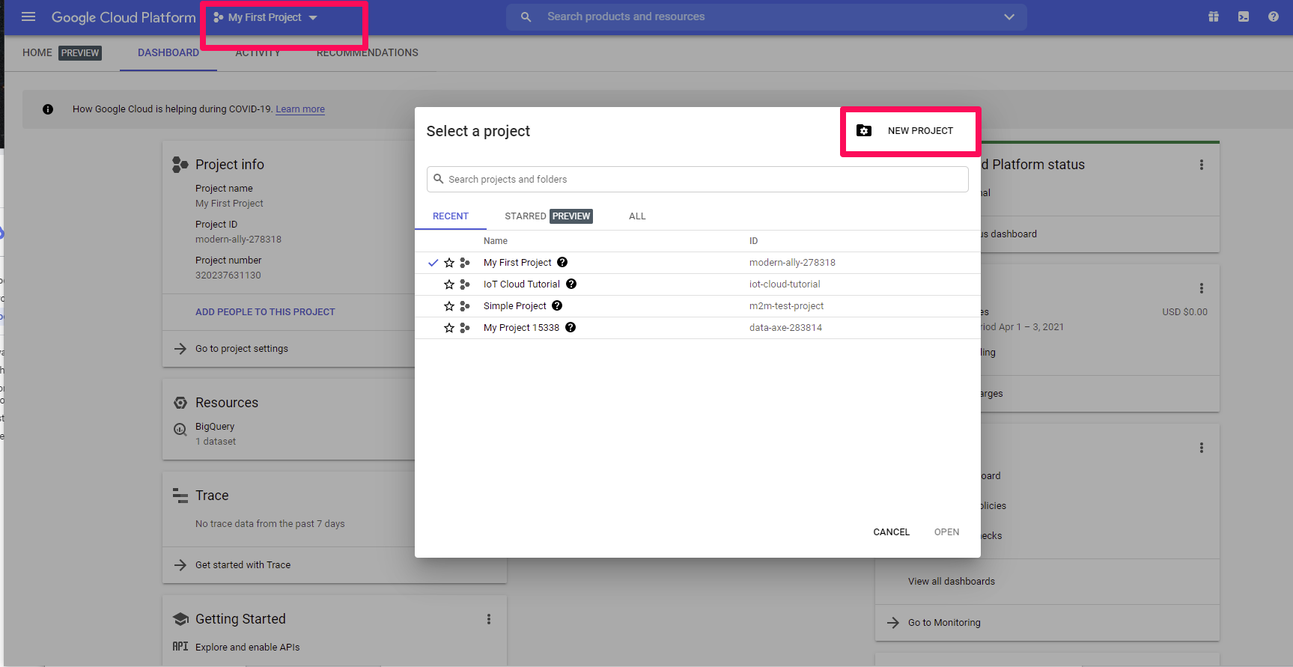Click Get started with Trace

pos(243,565)
